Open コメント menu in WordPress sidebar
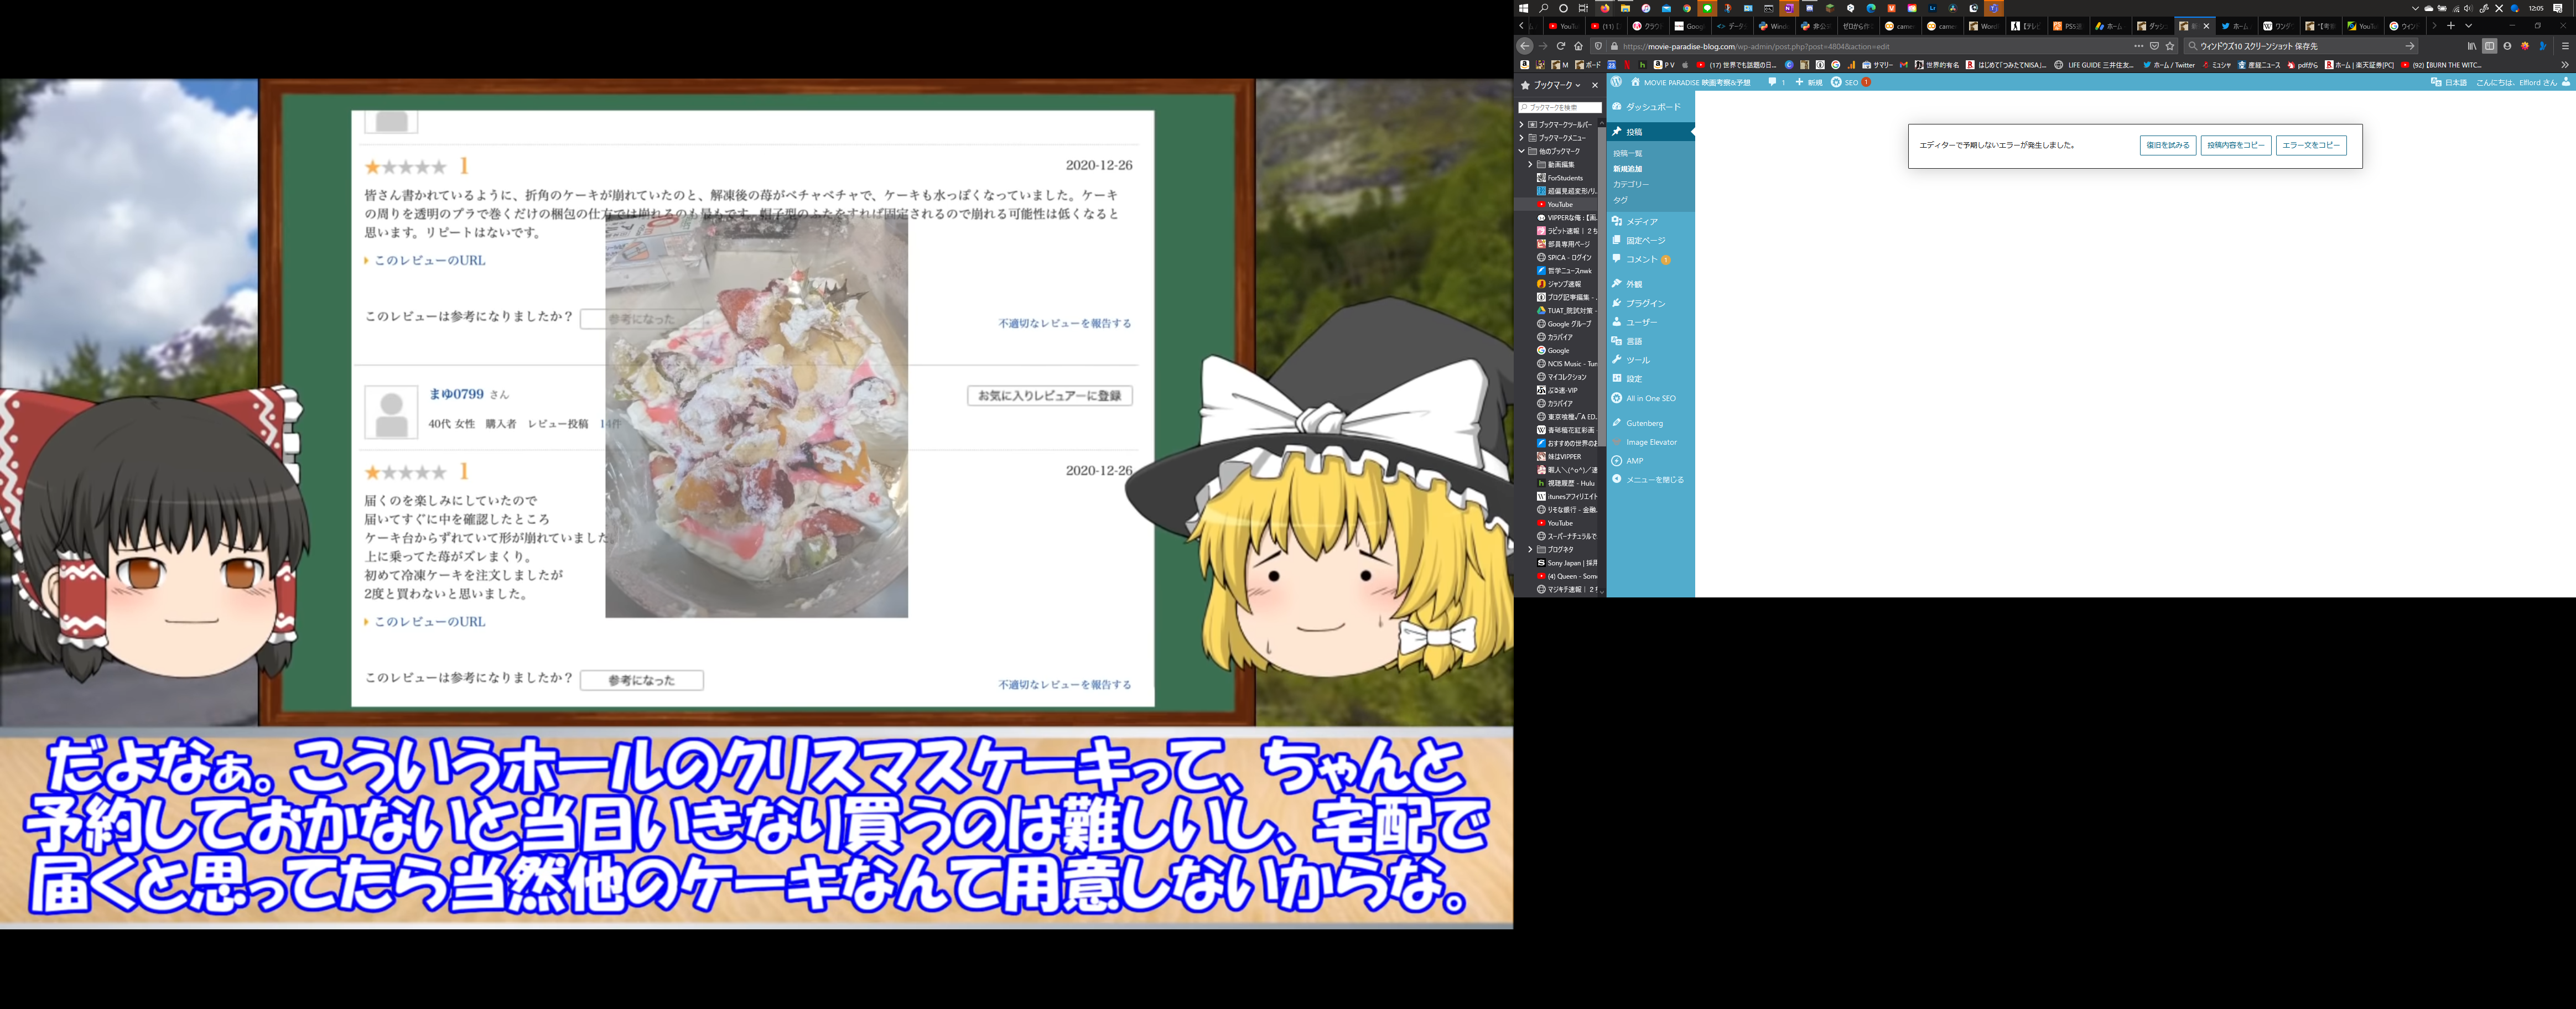Image resolution: width=2576 pixels, height=1009 pixels. tap(1650, 260)
